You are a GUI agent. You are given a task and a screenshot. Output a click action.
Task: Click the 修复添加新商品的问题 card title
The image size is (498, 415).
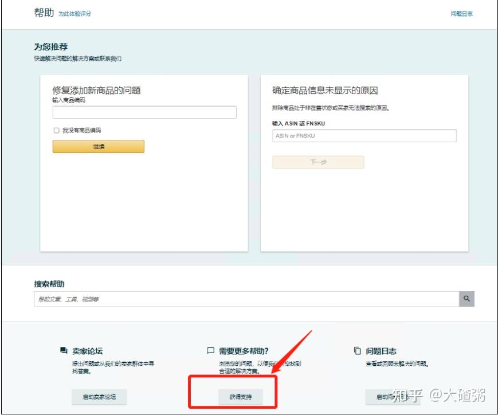pyautogui.click(x=96, y=91)
